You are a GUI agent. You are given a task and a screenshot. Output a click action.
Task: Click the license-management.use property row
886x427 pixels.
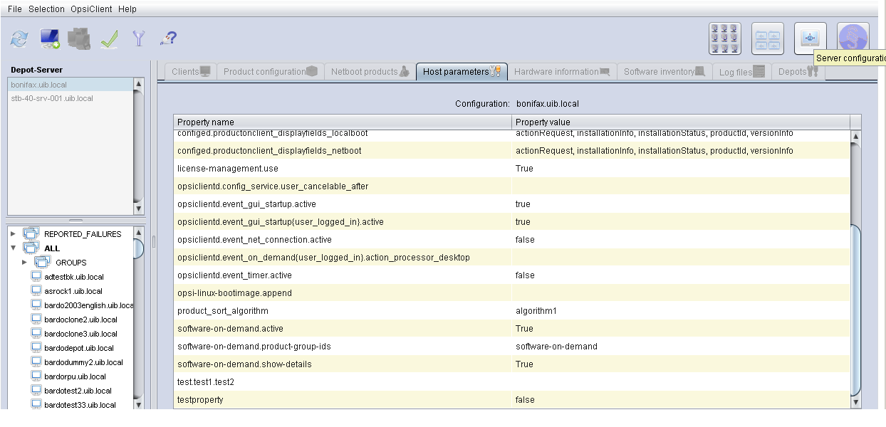tap(512, 169)
